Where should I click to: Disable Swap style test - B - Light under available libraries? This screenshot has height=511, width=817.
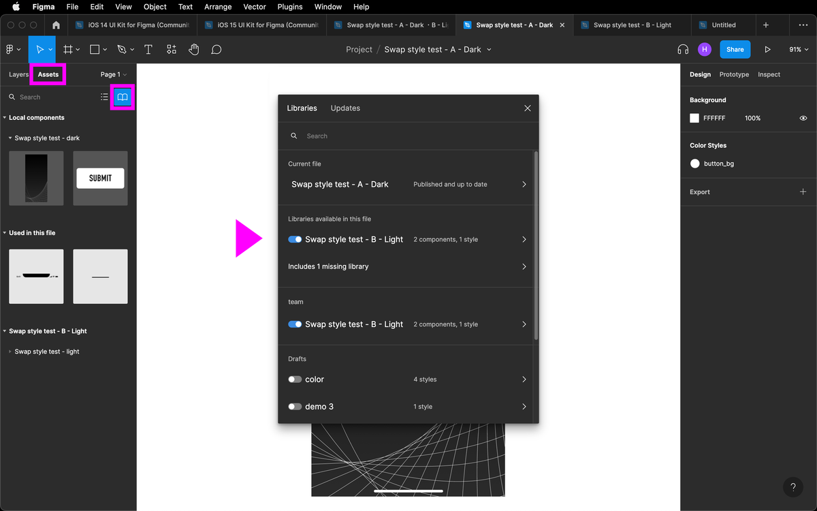pos(295,240)
